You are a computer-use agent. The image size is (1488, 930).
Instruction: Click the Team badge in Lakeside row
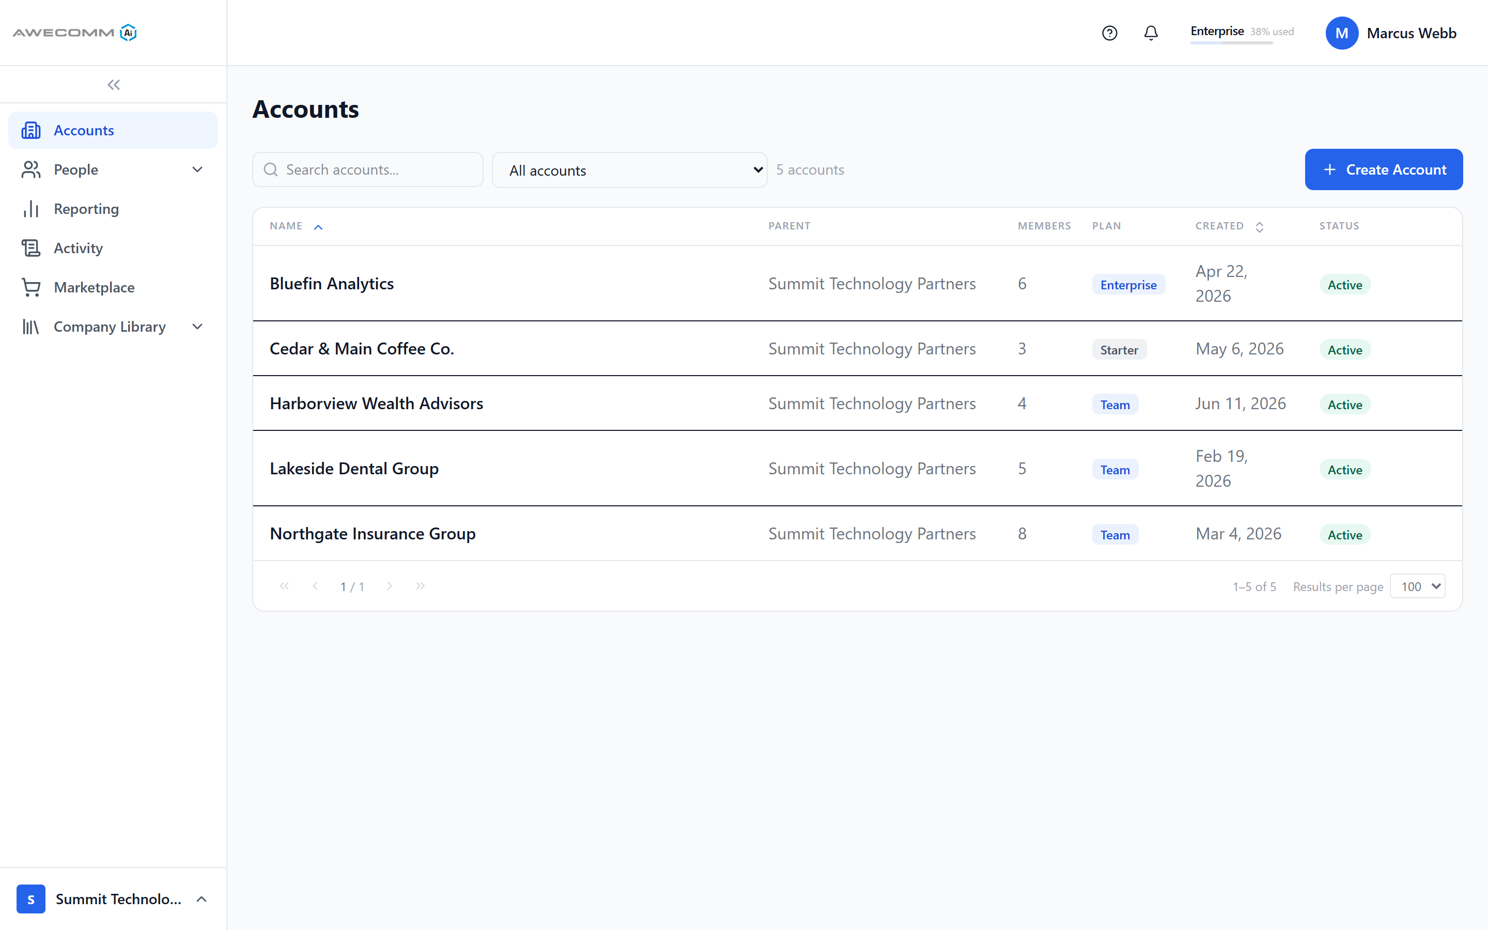(1115, 470)
